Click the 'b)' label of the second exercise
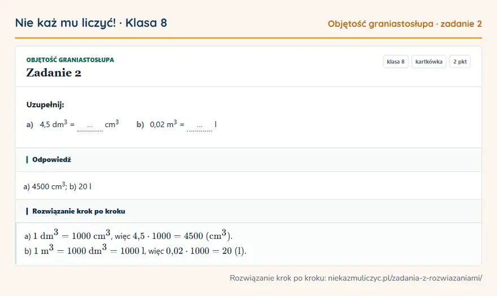 click(140, 124)
